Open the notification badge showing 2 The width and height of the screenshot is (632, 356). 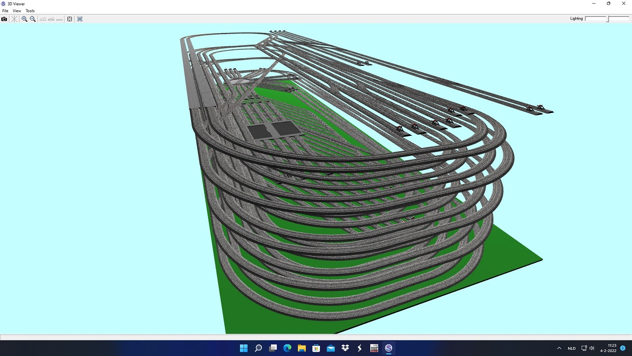coord(623,348)
